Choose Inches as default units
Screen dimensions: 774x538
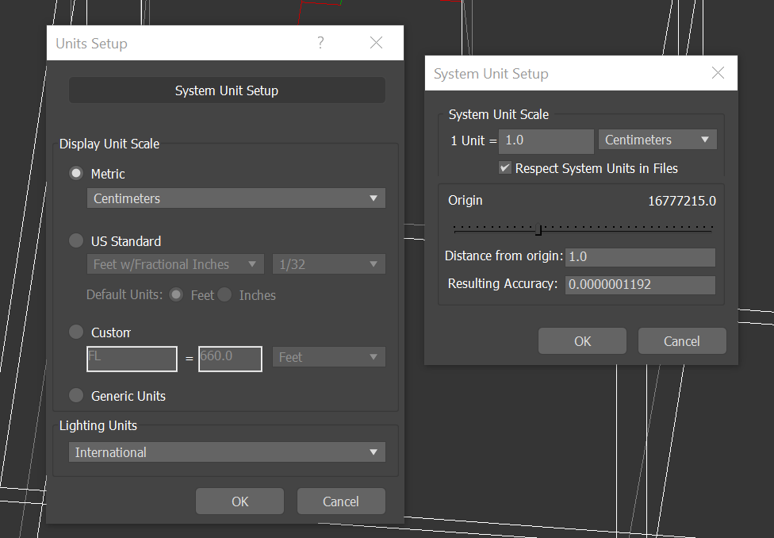point(224,295)
